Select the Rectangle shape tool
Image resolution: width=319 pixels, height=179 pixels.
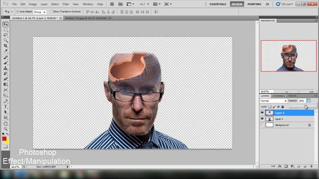[5, 117]
